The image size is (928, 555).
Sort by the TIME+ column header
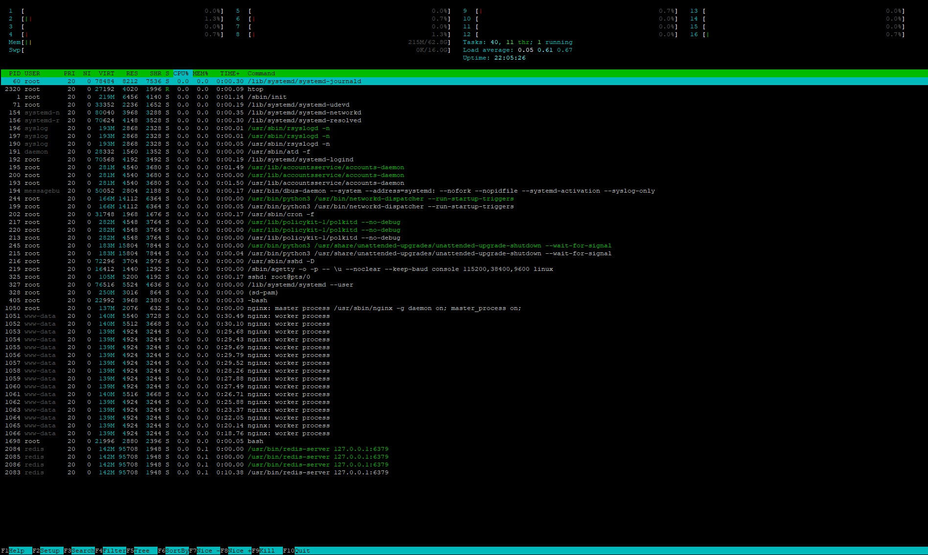click(230, 73)
